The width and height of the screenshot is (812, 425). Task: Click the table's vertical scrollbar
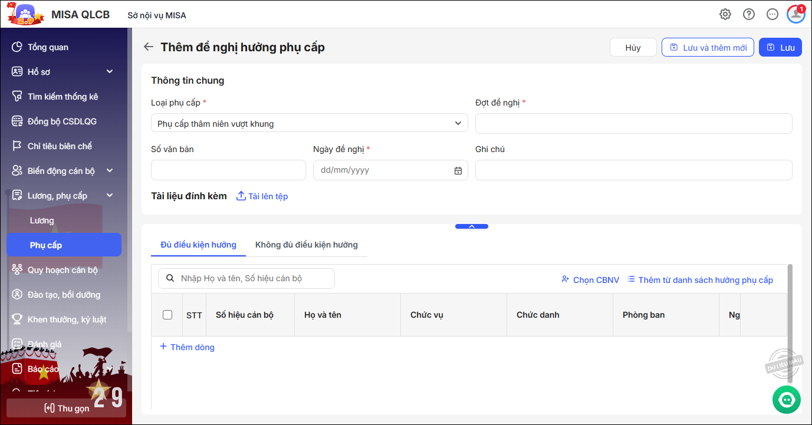tap(790, 307)
